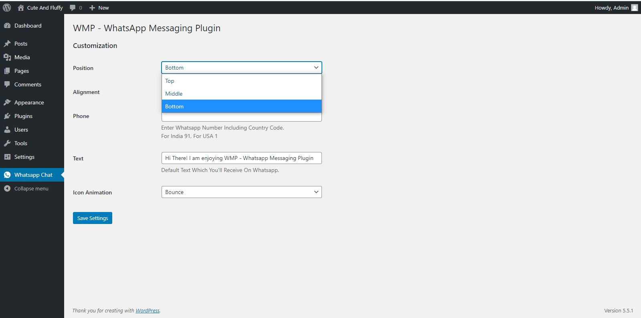Click the admin avatar icon
Image resolution: width=641 pixels, height=318 pixels.
[634, 8]
